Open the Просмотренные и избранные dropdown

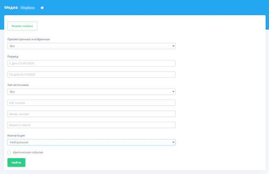(91, 46)
